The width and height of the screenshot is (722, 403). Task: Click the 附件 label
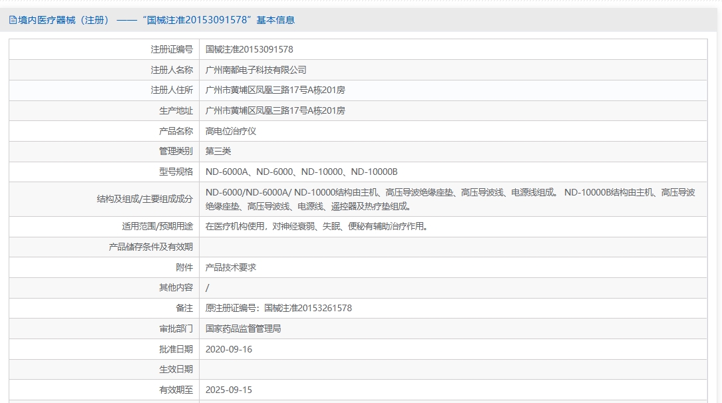184,267
